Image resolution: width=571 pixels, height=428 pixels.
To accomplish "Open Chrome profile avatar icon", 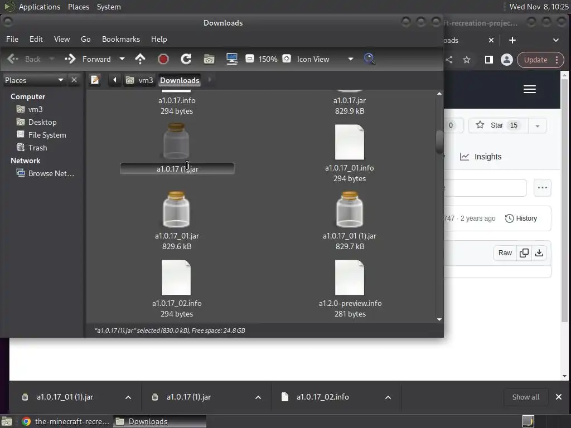I will click(506, 60).
